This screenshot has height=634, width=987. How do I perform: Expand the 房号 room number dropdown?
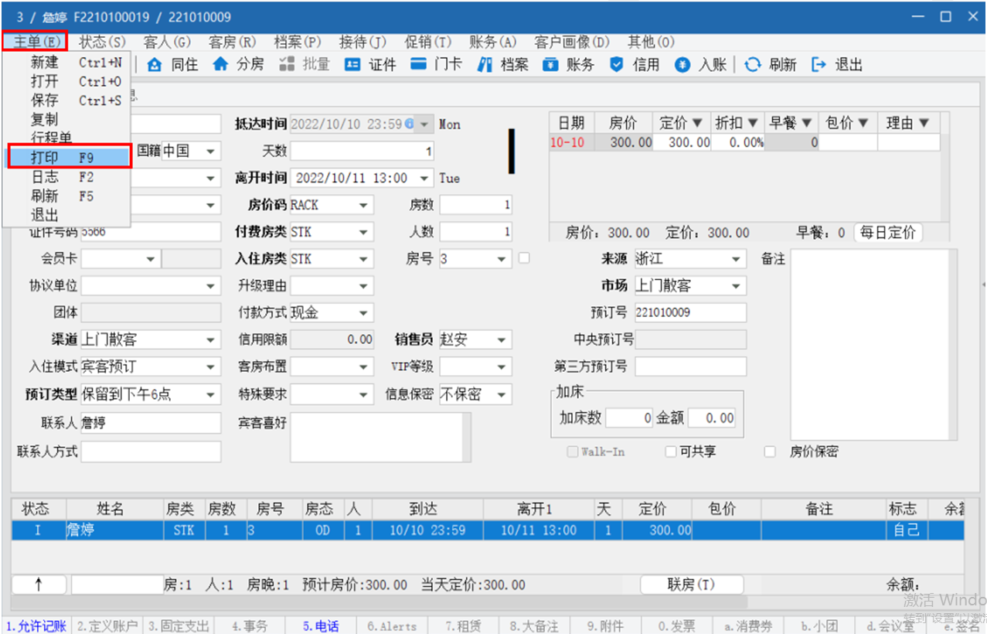pos(502,258)
